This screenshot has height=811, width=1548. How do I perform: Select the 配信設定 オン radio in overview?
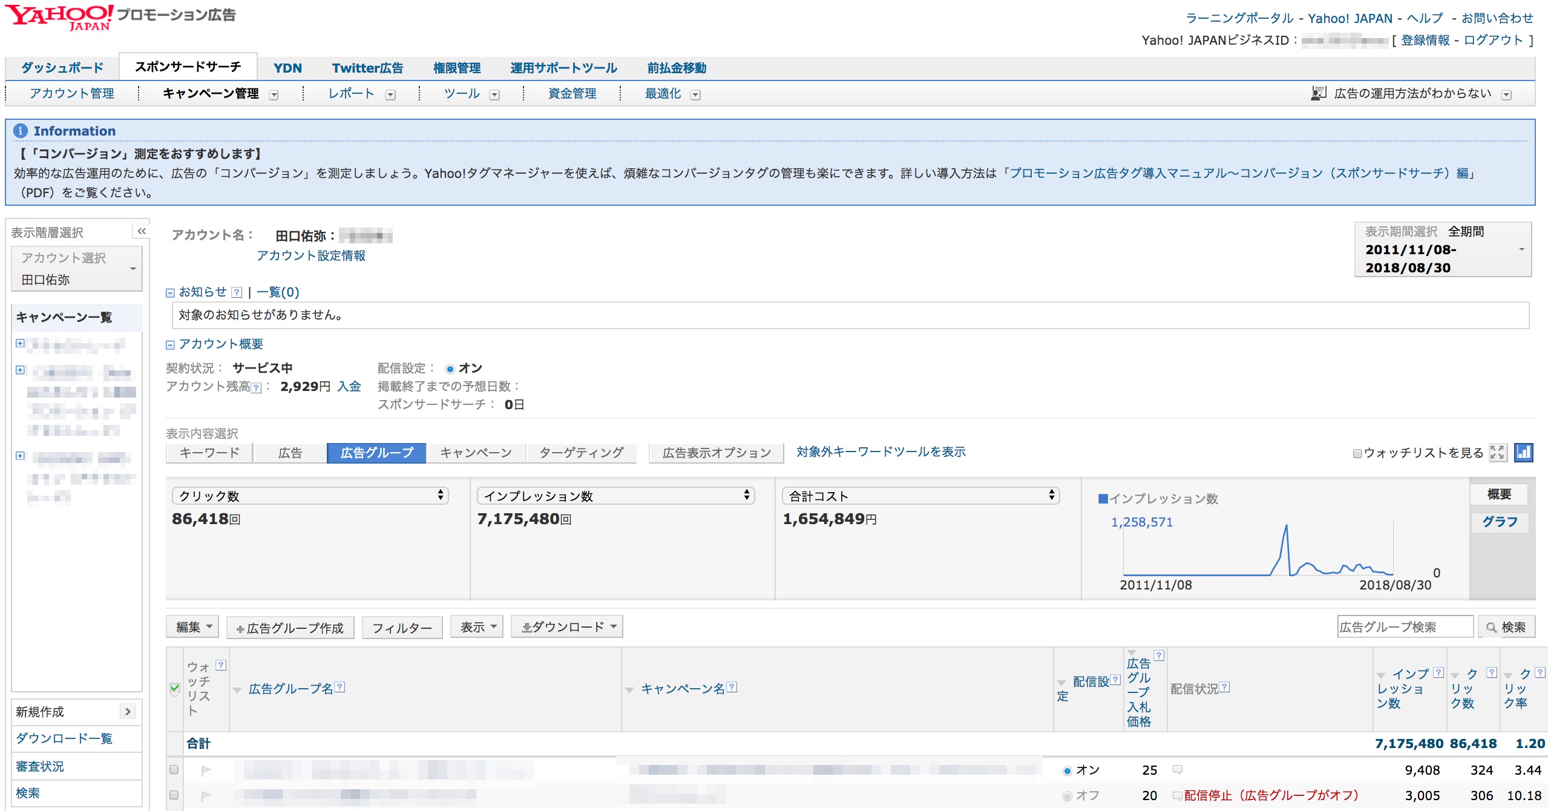pos(450,369)
